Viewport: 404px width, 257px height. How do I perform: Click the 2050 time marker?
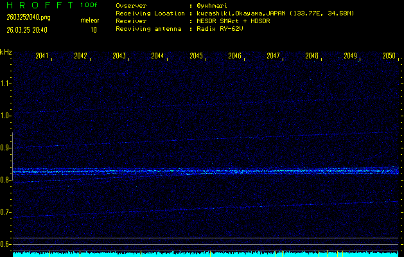click(x=389, y=57)
